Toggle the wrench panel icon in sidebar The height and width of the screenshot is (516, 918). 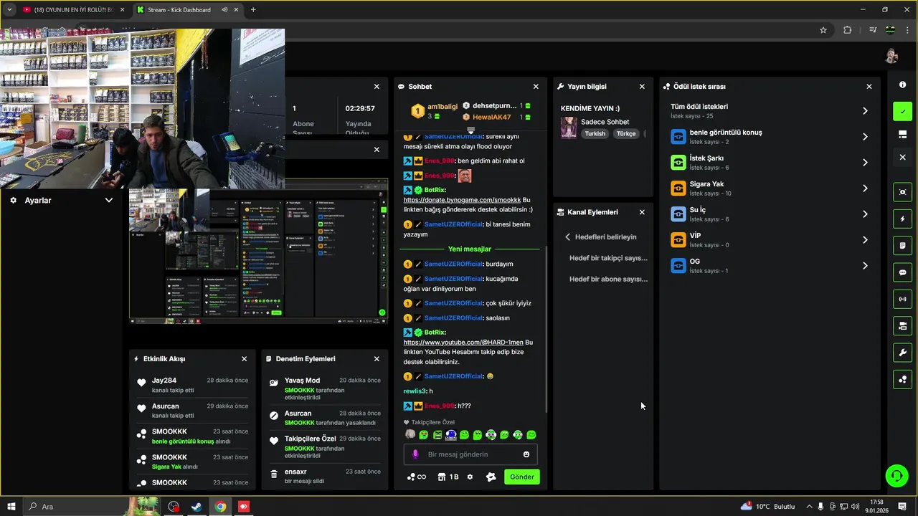pyautogui.click(x=902, y=353)
